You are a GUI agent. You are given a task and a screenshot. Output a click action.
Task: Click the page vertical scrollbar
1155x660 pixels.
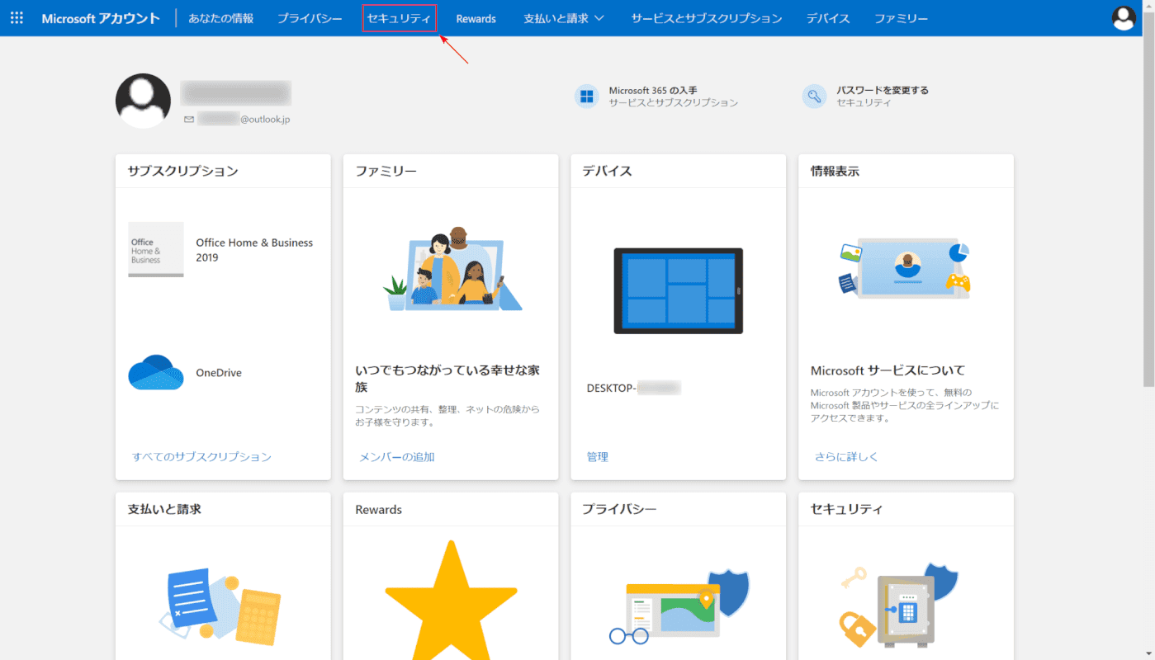[x=1148, y=200]
